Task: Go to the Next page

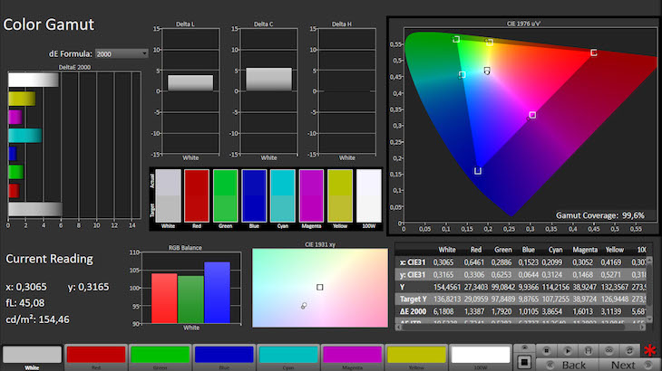Action: click(622, 365)
